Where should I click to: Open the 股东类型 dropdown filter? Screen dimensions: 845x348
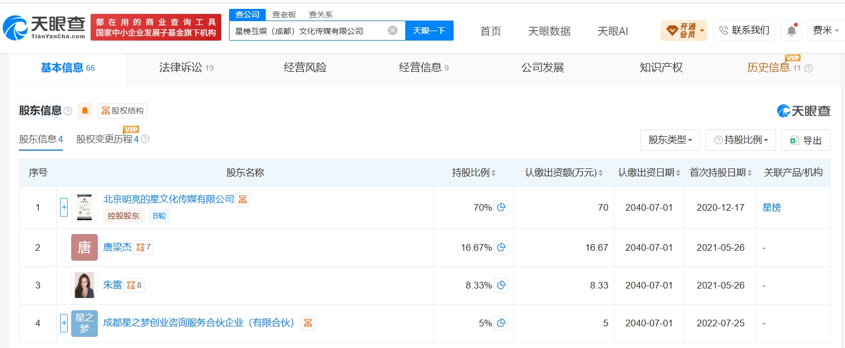(x=670, y=140)
